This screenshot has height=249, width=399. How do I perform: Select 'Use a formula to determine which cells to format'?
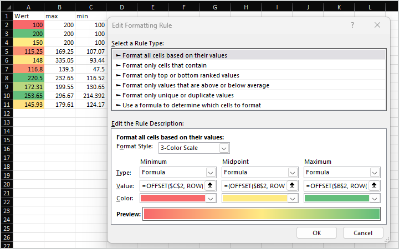[x=249, y=105]
